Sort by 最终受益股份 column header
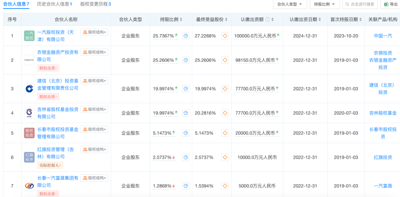The image size is (400, 197). tap(212, 20)
